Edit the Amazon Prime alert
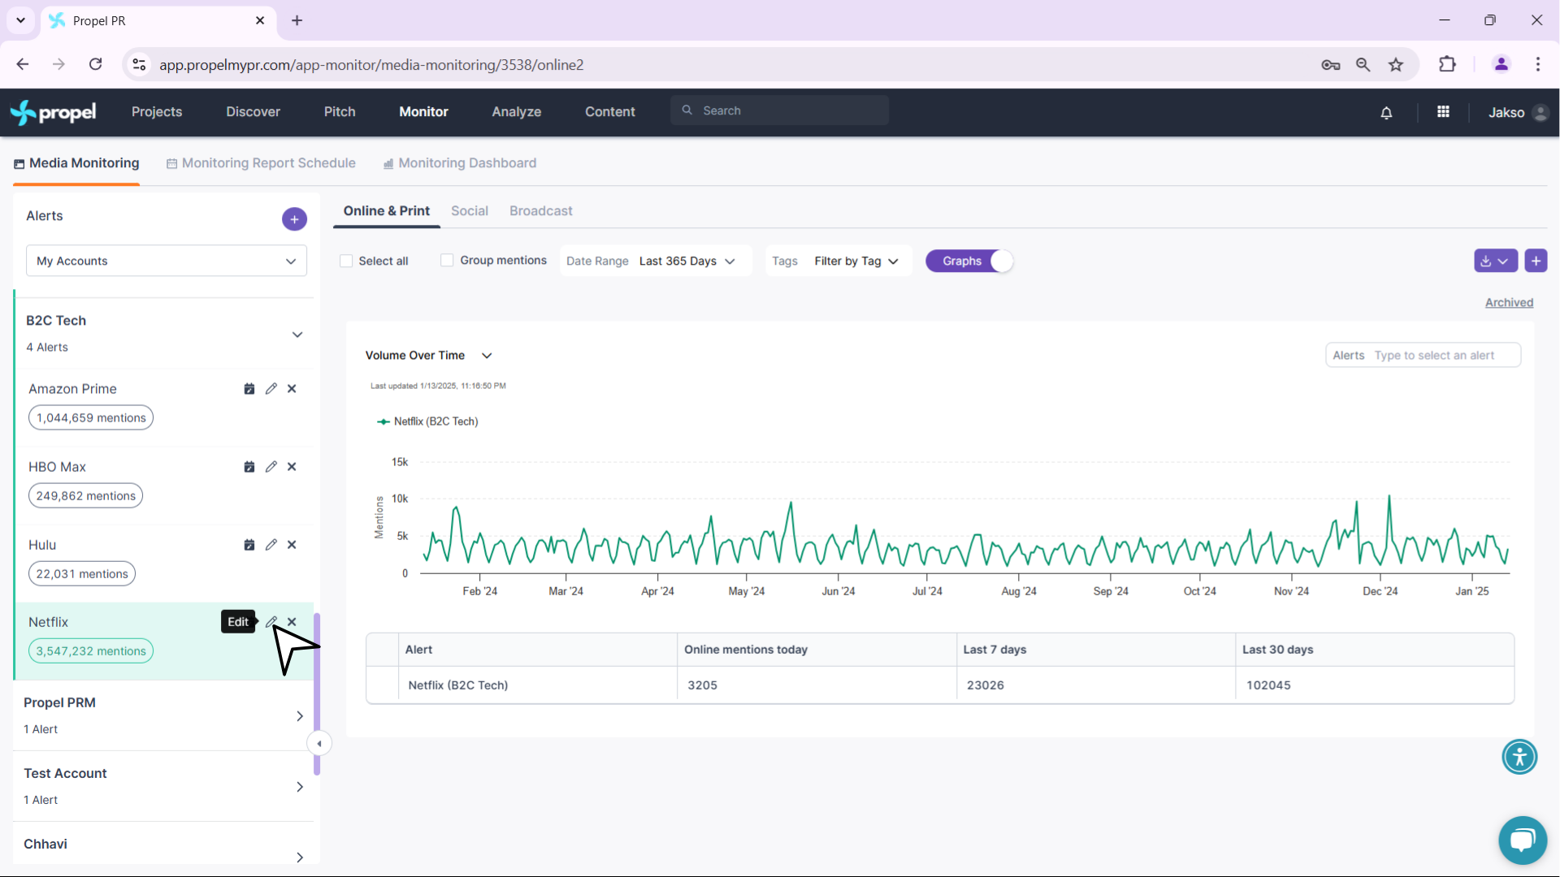 click(271, 389)
